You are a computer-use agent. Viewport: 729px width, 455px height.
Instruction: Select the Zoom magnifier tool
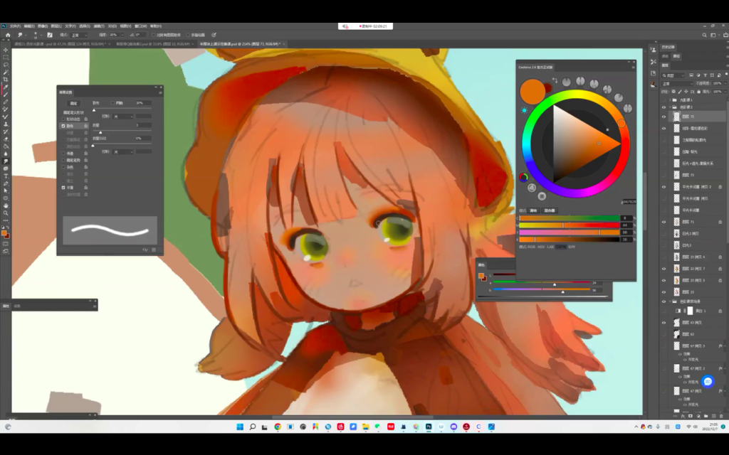(6, 213)
